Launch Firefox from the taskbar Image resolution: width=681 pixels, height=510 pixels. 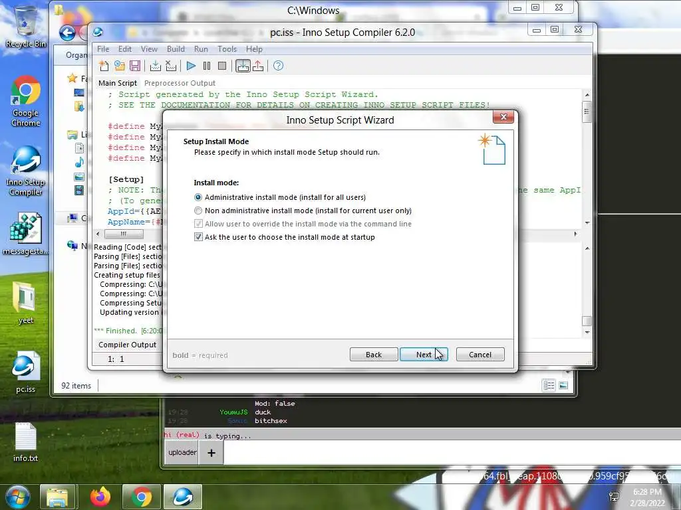pos(100,497)
